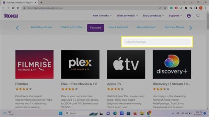209x117 pixels.
Task: Open Microsoft Edge from the taskbar
Action: tap(115, 114)
